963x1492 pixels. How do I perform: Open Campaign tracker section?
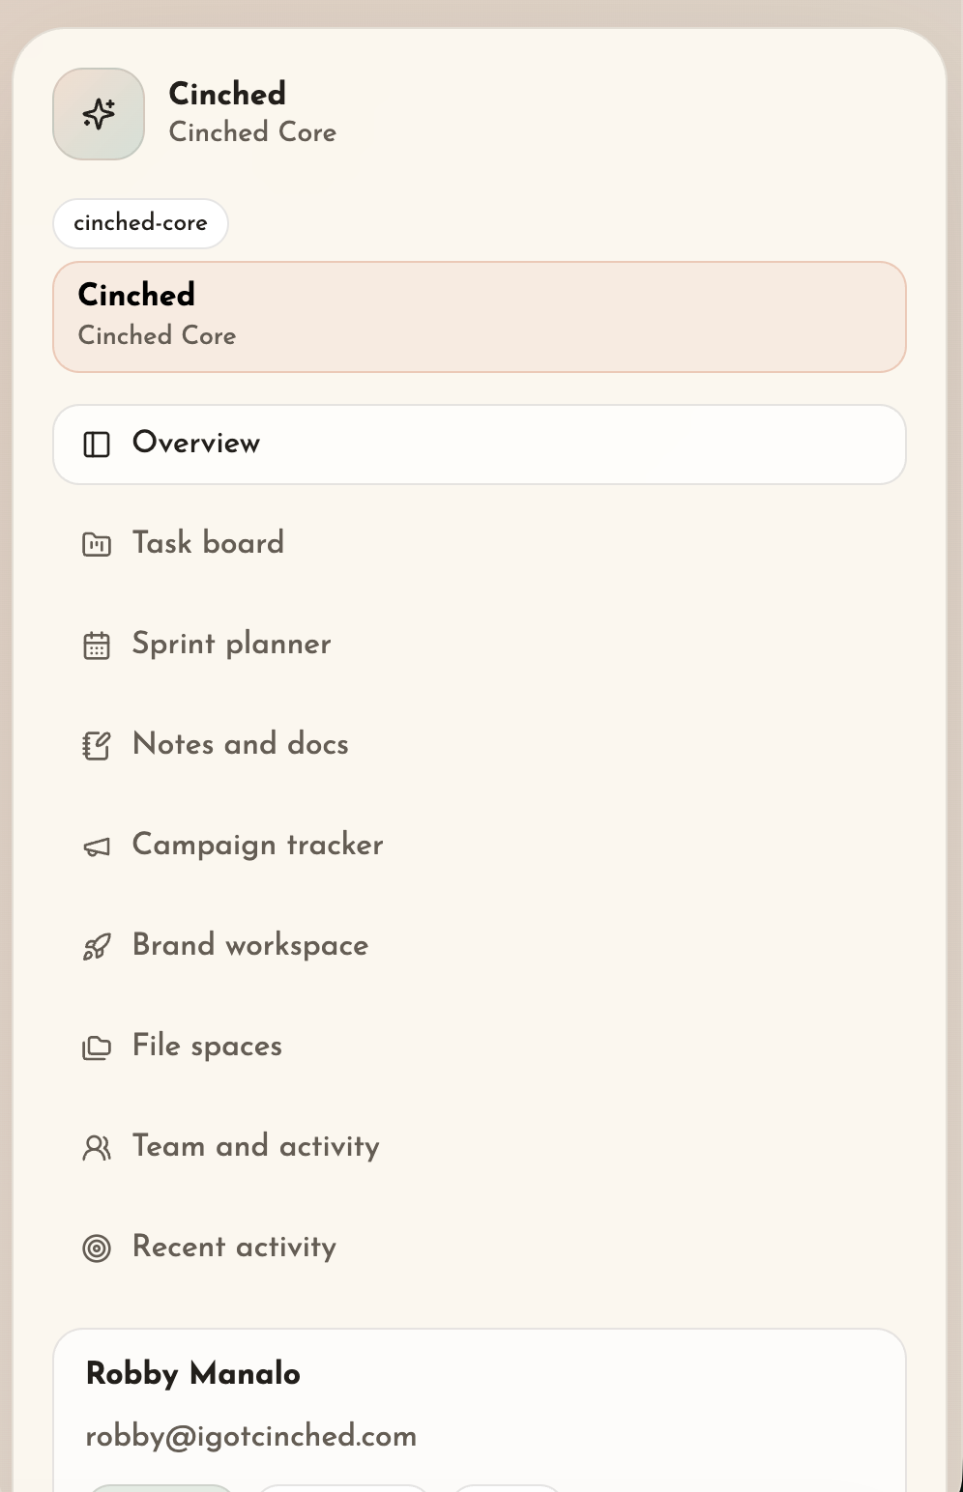pyautogui.click(x=257, y=845)
